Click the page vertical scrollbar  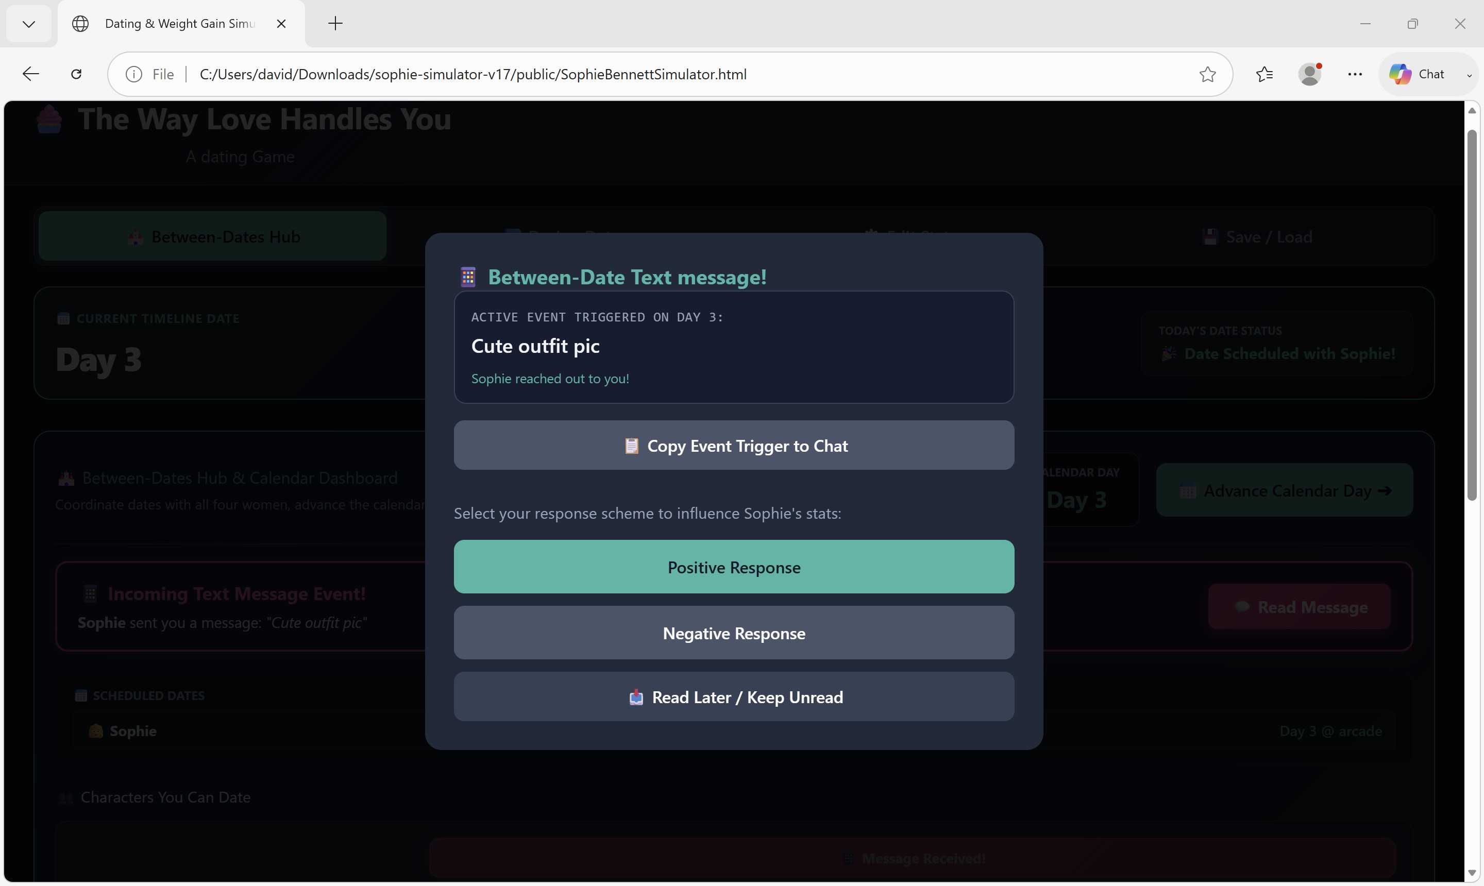pyautogui.click(x=1472, y=316)
